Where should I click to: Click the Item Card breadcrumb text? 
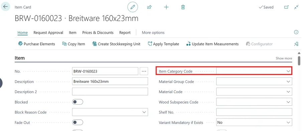point(23,7)
